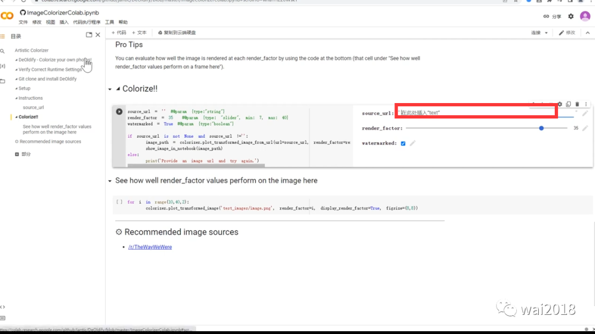
Task: Click the GitHub icon beside the notebook title
Action: pyautogui.click(x=23, y=13)
